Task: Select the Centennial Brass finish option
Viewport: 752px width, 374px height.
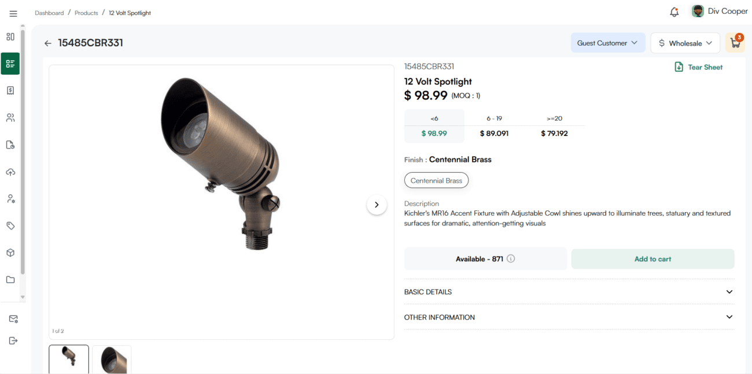Action: tap(436, 181)
